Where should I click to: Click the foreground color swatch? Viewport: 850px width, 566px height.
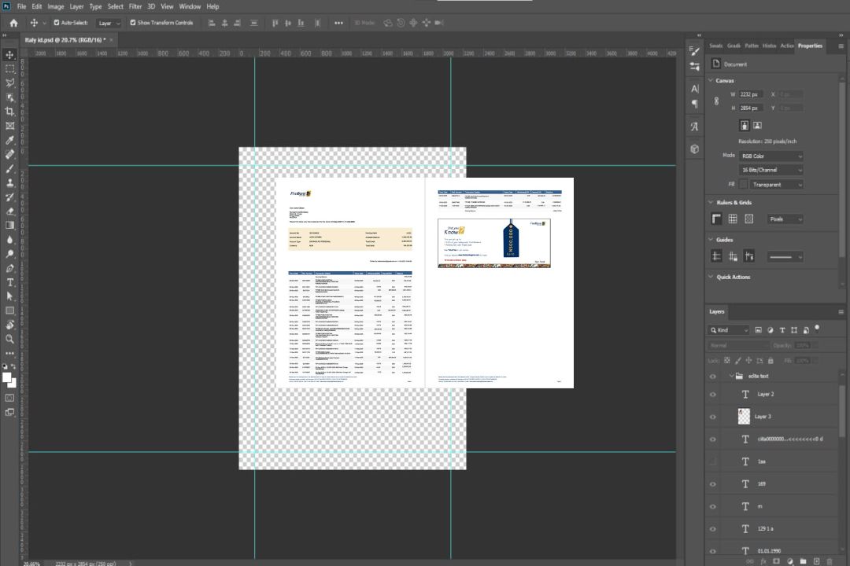(x=6, y=378)
